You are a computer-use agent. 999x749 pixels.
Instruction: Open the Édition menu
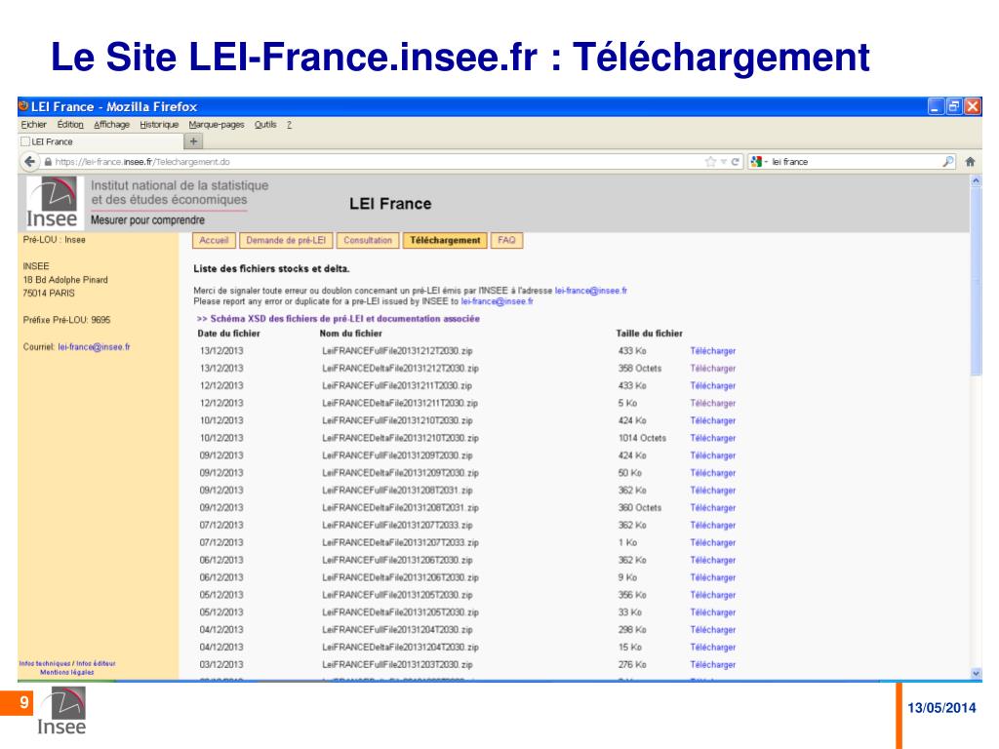click(70, 125)
